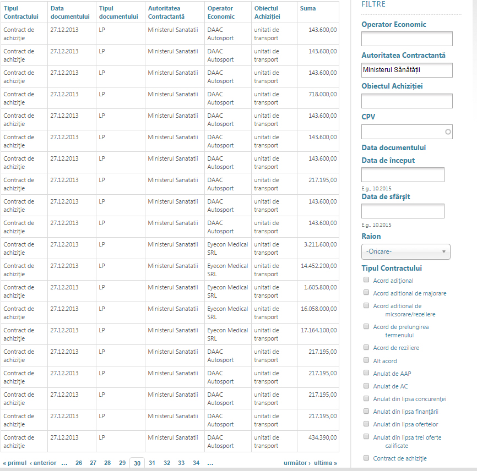Sort by 'Suma' column header
The image size is (477, 471).
pos(307,9)
